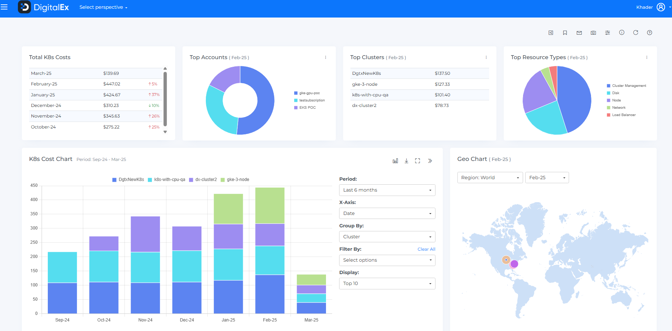Open the Group By Cluster dropdown
This screenshot has height=331, width=672.
coord(387,237)
